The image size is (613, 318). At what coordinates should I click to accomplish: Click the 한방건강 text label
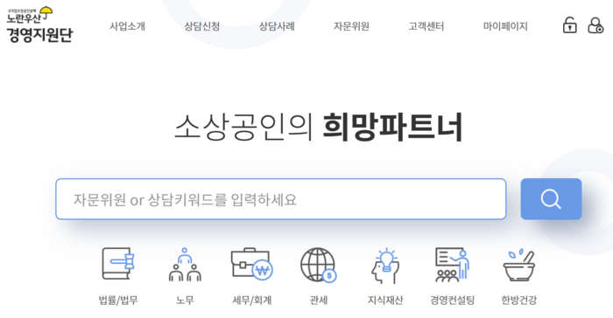point(519,300)
